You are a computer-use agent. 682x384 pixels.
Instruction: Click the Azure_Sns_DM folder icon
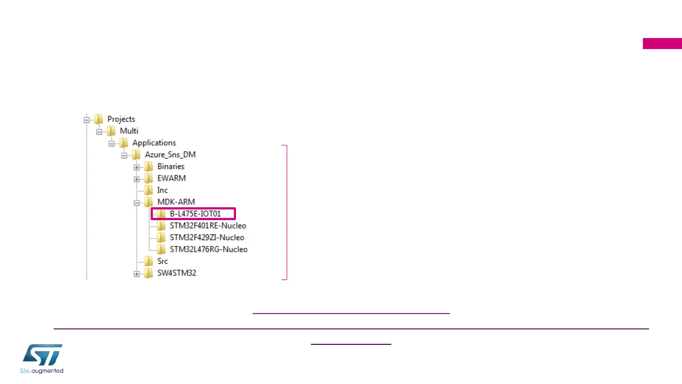136,155
